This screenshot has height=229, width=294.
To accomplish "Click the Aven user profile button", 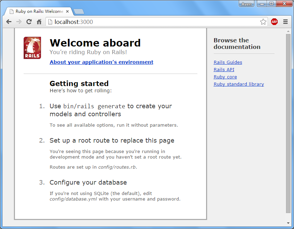I will click(246, 4).
